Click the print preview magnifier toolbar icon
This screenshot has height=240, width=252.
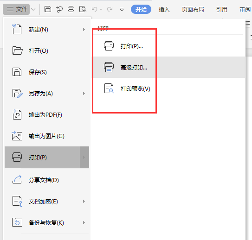pos(83,9)
